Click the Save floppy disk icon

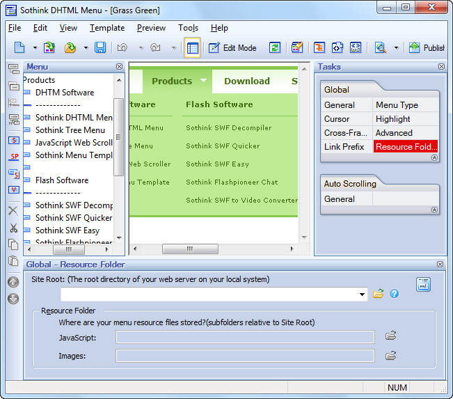pyautogui.click(x=100, y=47)
